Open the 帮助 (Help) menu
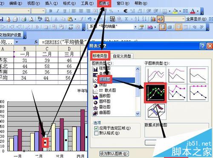The height and width of the screenshot is (158, 213). (141, 3)
